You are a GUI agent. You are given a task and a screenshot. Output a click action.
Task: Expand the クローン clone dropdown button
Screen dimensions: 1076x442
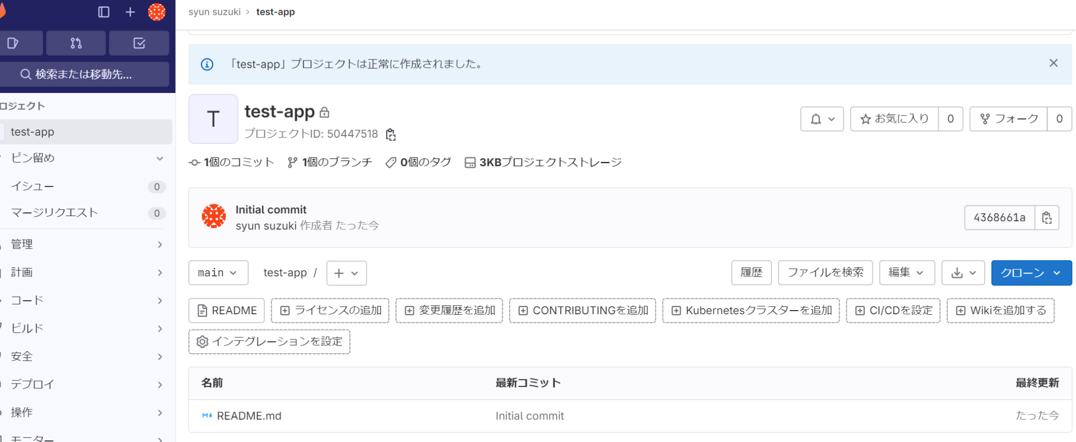(1031, 273)
